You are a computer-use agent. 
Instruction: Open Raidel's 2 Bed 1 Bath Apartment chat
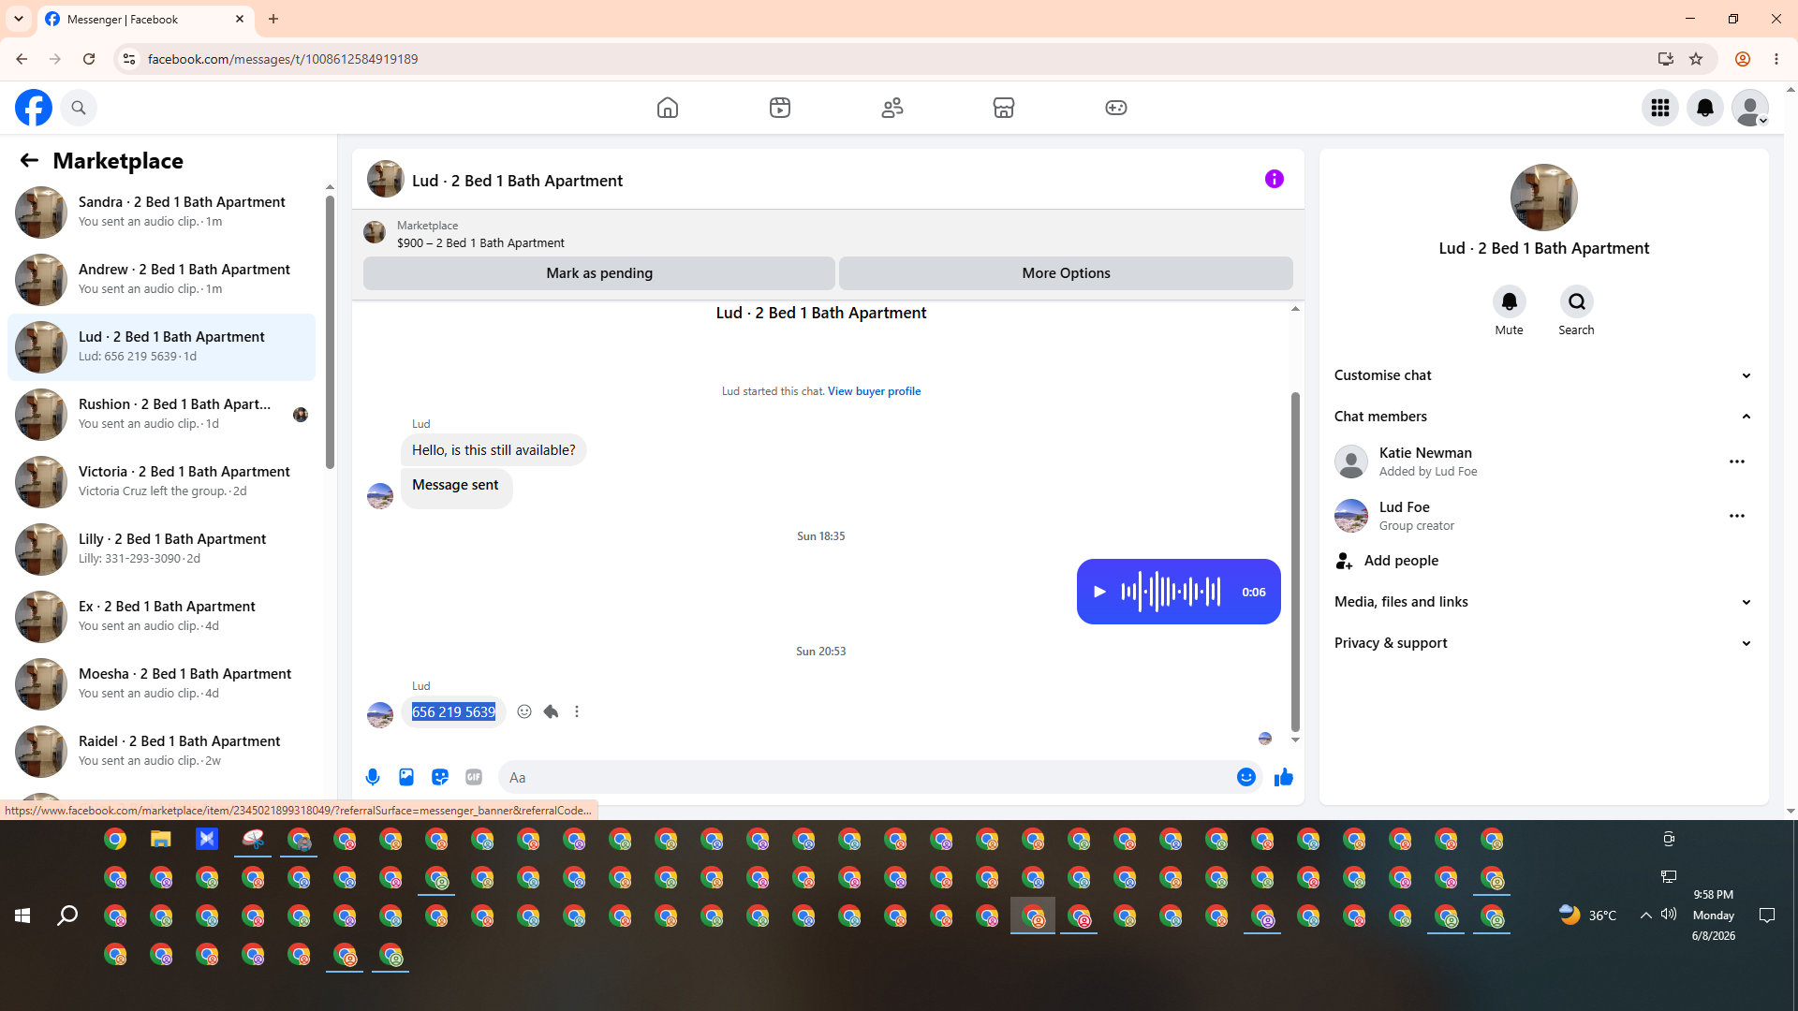pos(161,751)
